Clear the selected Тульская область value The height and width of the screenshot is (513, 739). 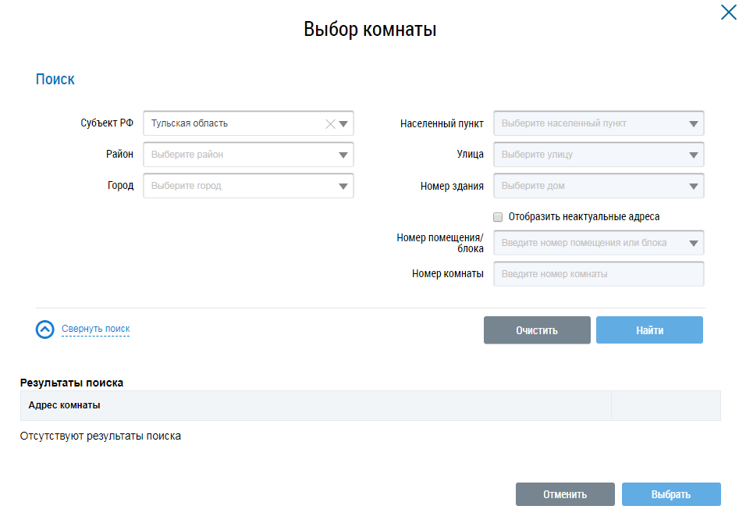point(329,123)
